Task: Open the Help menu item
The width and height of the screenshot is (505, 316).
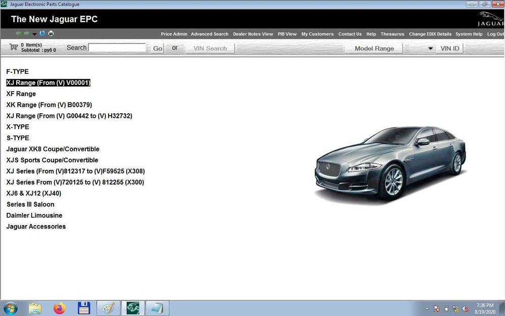Action: [371, 34]
